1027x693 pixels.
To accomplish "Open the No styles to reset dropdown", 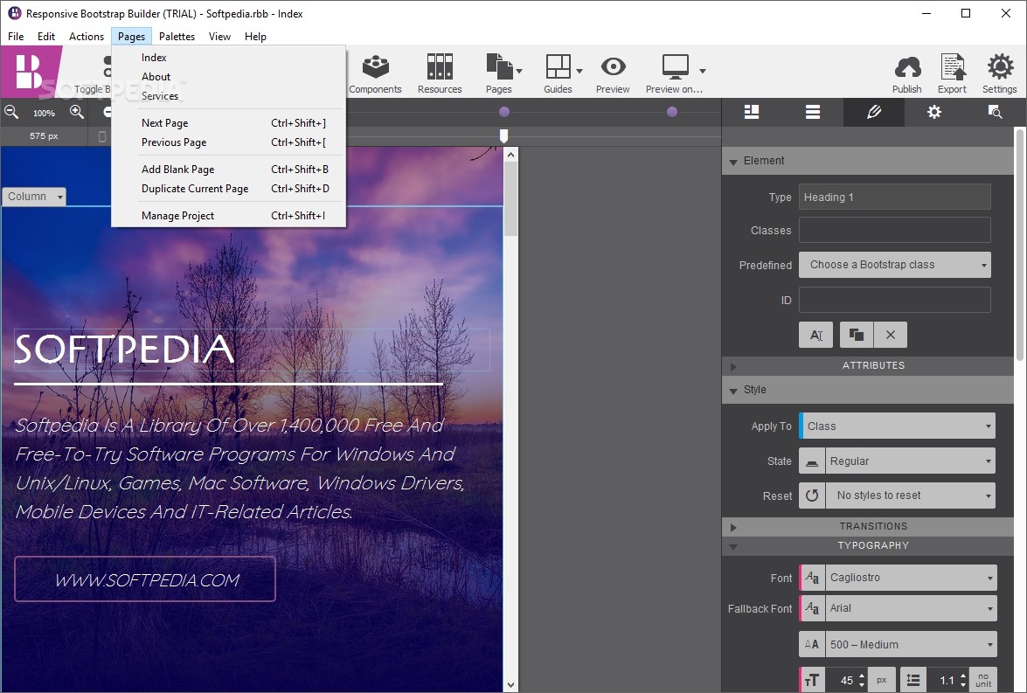I will pos(911,495).
